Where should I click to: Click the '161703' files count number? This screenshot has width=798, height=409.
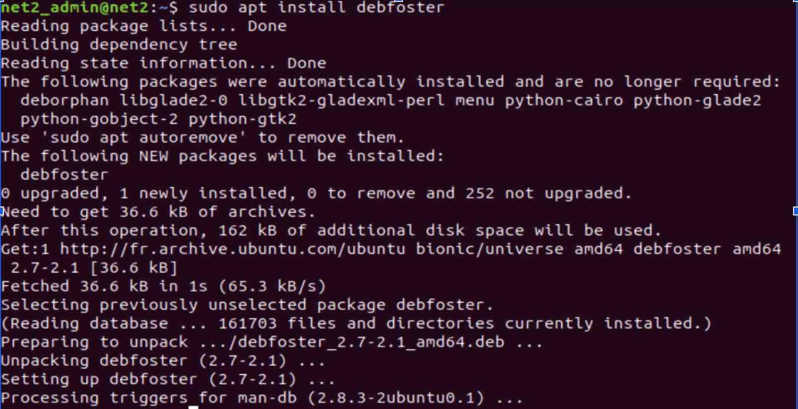click(247, 324)
